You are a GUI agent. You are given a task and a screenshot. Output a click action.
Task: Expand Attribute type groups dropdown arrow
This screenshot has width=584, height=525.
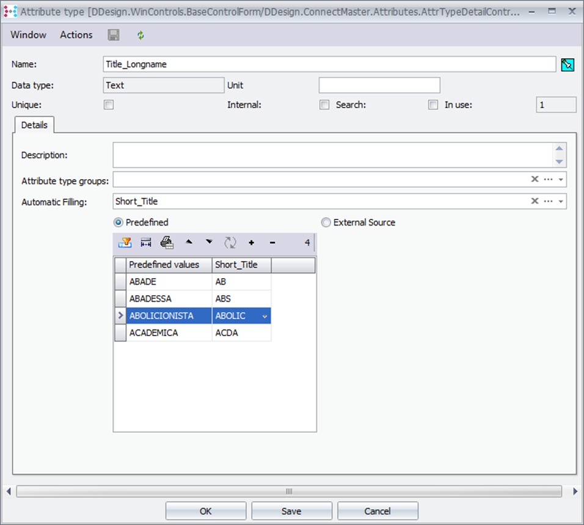[x=561, y=180]
